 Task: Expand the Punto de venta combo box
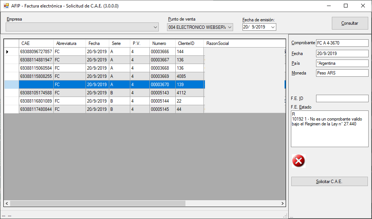(x=230, y=27)
